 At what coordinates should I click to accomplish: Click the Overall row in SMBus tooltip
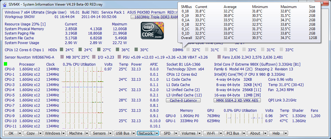249,38
